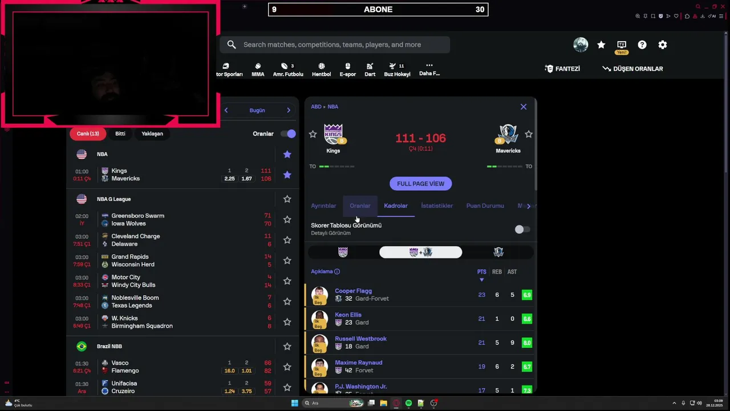Click the ABD breadcrumb link
Viewport: 730px width, 411px height.
pos(316,107)
